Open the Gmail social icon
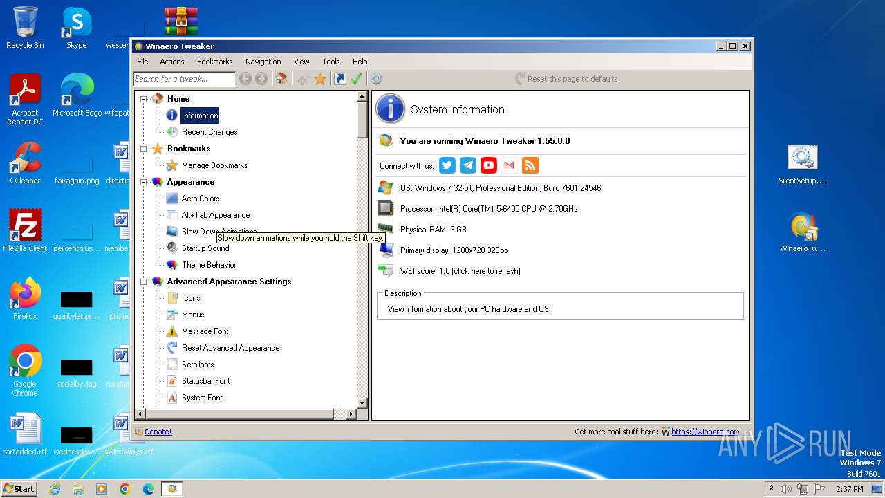885x498 pixels. (510, 165)
